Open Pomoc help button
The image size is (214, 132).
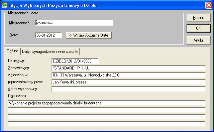[x=198, y=18]
